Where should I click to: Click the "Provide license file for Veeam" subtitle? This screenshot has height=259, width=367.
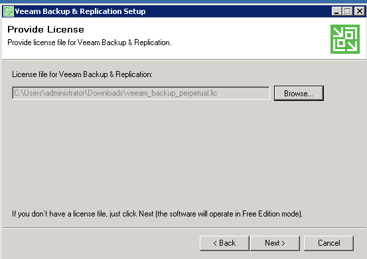[x=89, y=43]
